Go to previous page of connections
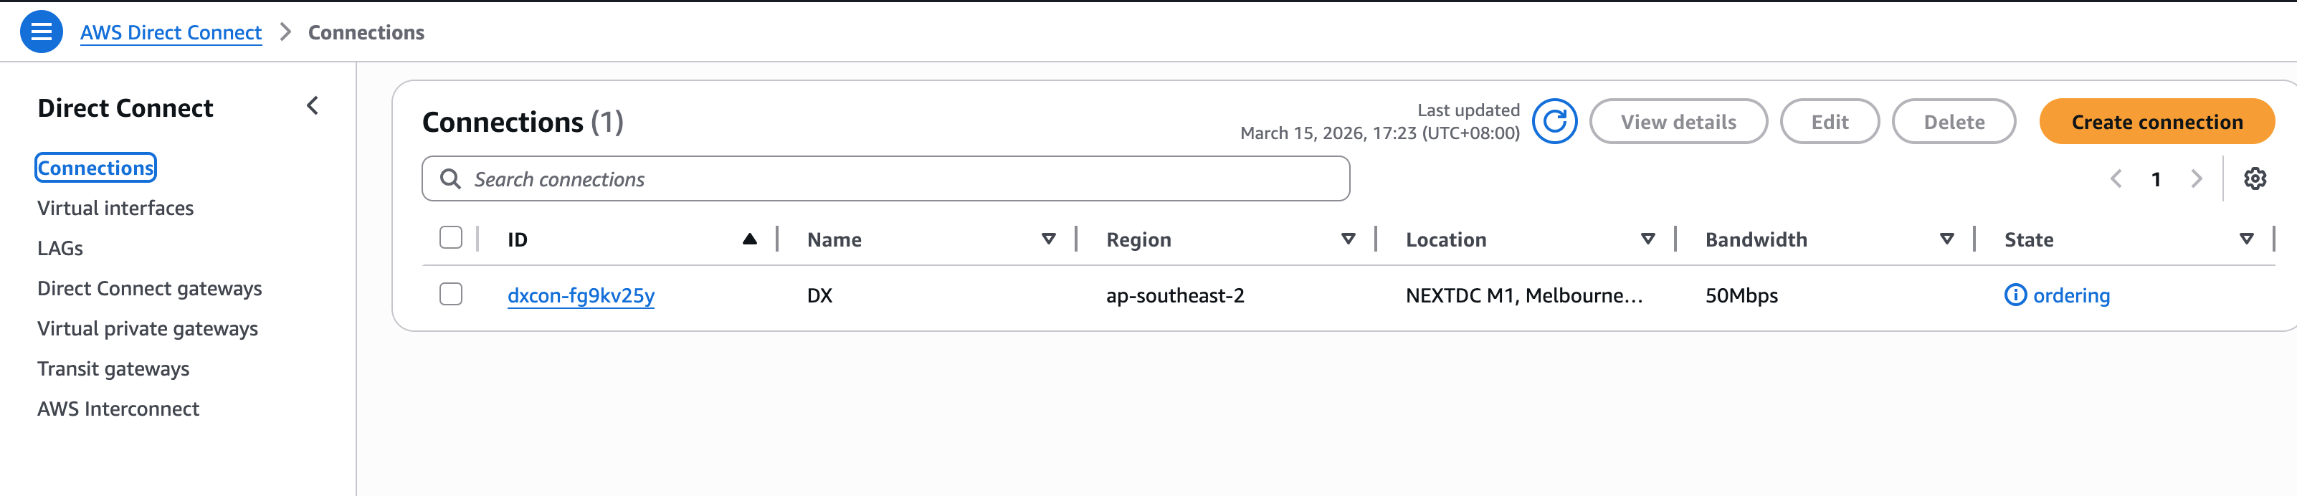Image resolution: width=2297 pixels, height=496 pixels. (x=2115, y=178)
